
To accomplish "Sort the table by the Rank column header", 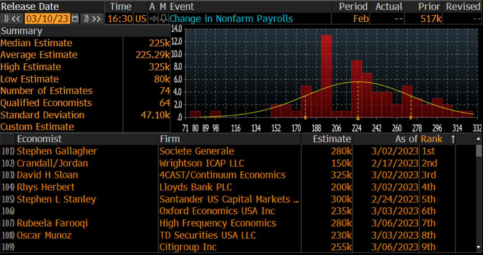I will point(432,139).
